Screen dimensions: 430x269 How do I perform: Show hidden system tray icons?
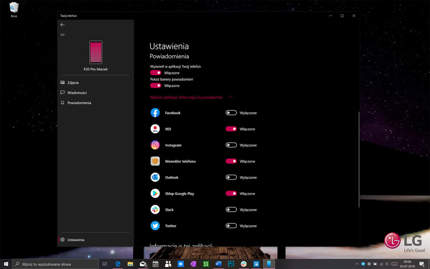[x=357, y=264]
